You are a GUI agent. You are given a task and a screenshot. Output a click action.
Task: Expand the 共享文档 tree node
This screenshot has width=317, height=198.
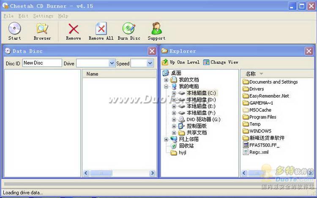tap(174, 133)
